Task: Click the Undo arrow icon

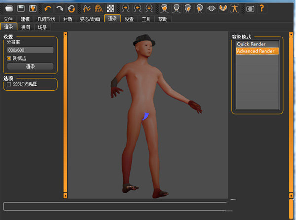Action: tap(48, 8)
